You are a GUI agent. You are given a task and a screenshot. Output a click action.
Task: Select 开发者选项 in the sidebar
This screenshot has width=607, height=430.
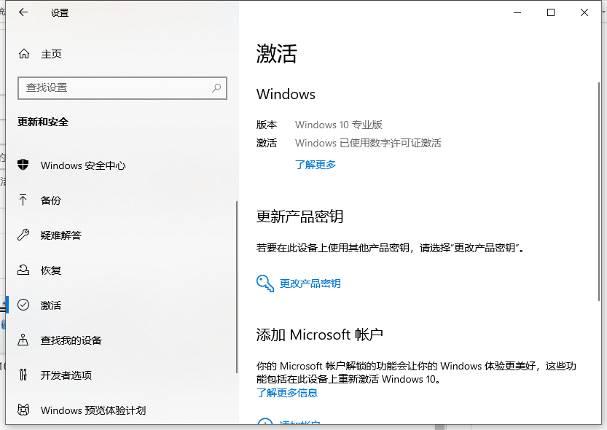[x=66, y=375]
